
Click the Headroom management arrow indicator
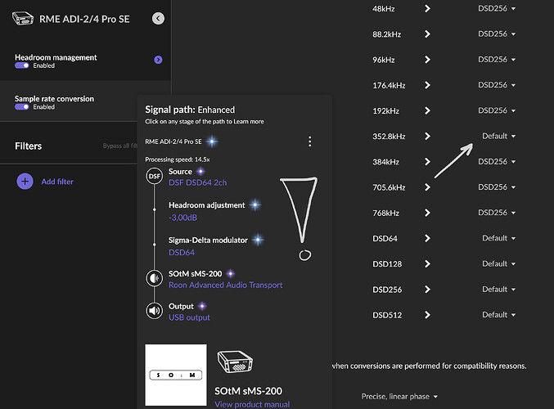[x=158, y=60]
